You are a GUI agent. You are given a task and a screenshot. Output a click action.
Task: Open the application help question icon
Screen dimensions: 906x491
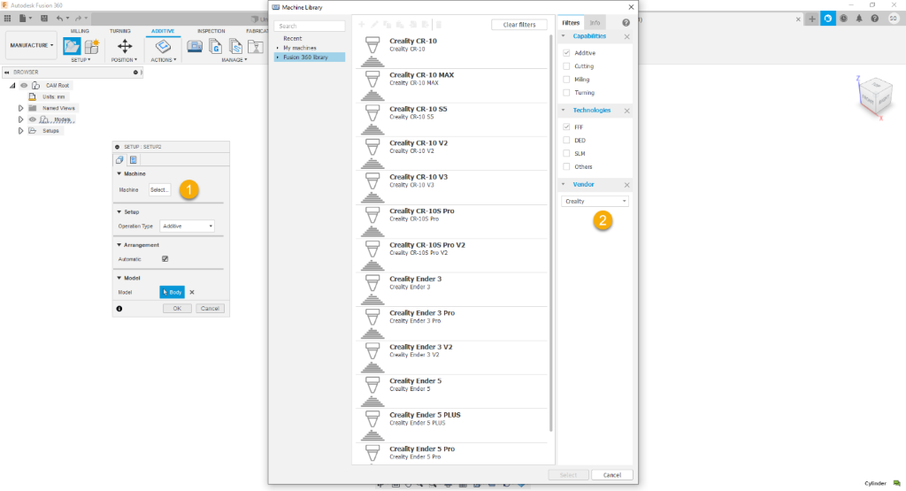(875, 19)
